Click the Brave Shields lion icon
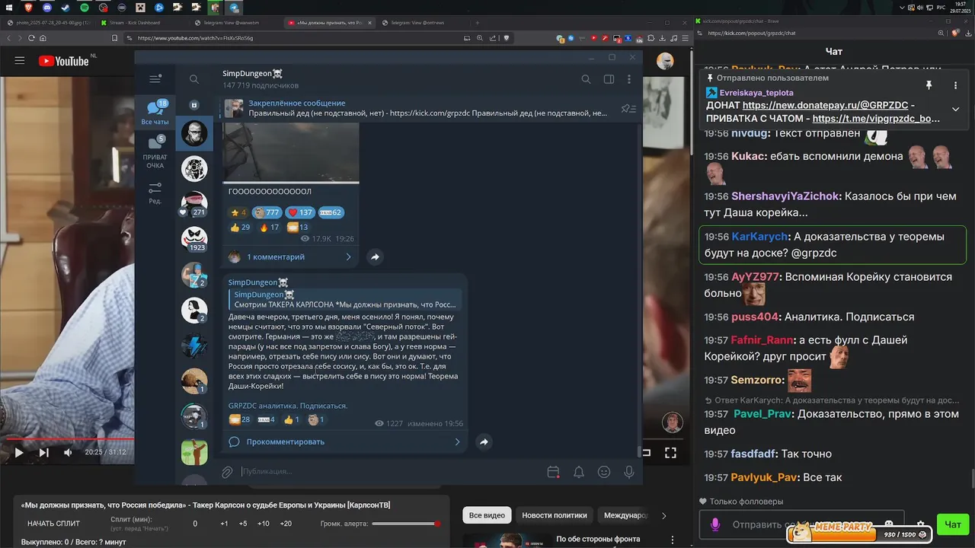This screenshot has width=975, height=548. pos(507,38)
